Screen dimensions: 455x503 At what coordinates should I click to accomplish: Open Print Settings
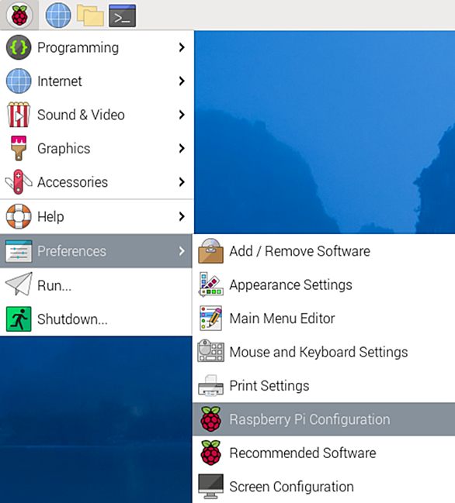[x=324, y=385]
